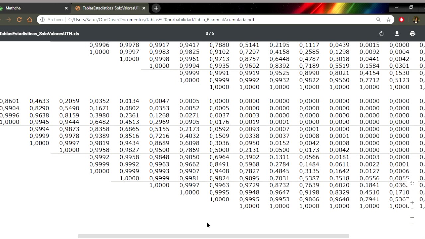Select table value 0,5141
Image resolution: width=425 pixels, height=239 pixels.
click(249, 45)
